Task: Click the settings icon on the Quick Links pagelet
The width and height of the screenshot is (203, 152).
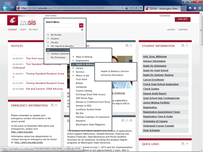Action: click(x=183, y=143)
